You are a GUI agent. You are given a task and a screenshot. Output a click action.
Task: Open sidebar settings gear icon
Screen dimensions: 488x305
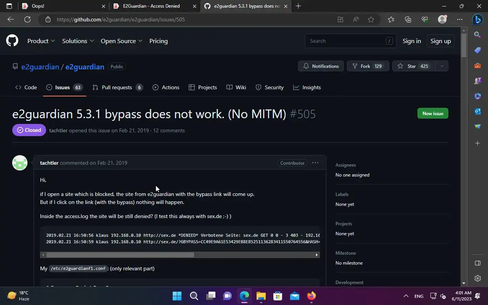pos(477,278)
